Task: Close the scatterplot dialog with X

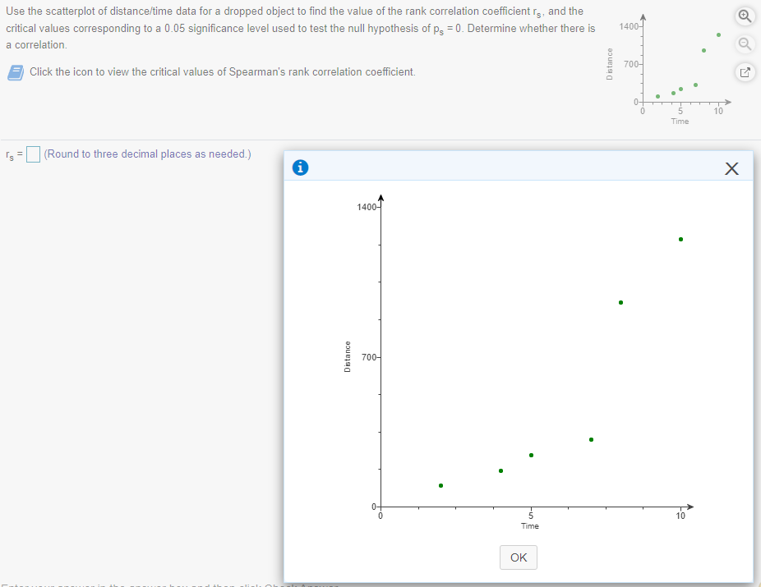Action: [731, 168]
